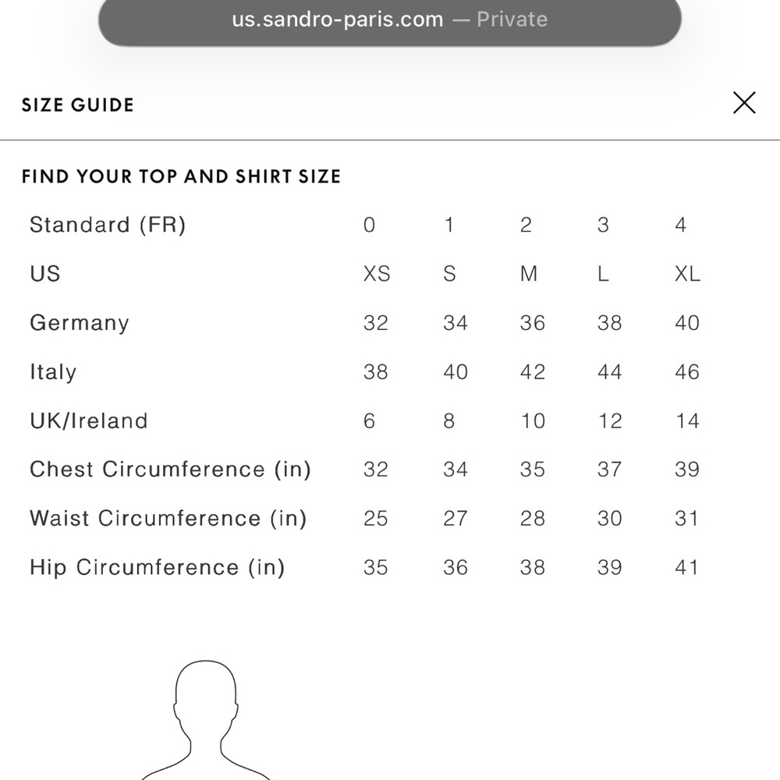Click the Germany row label
The width and height of the screenshot is (780, 780).
coord(80,324)
